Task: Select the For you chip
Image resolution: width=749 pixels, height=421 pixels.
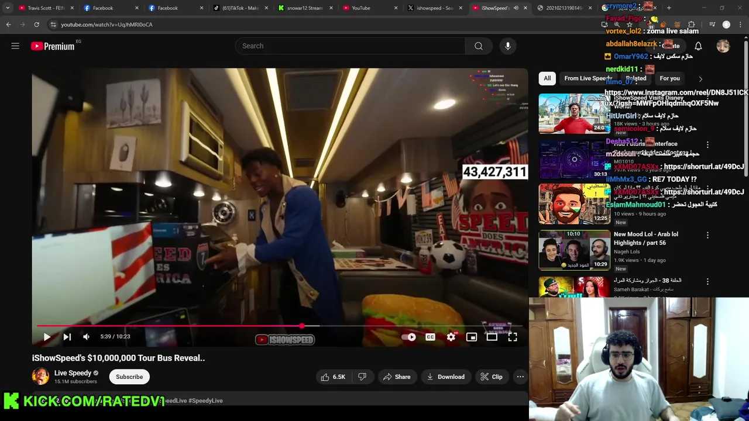Action: point(669,78)
